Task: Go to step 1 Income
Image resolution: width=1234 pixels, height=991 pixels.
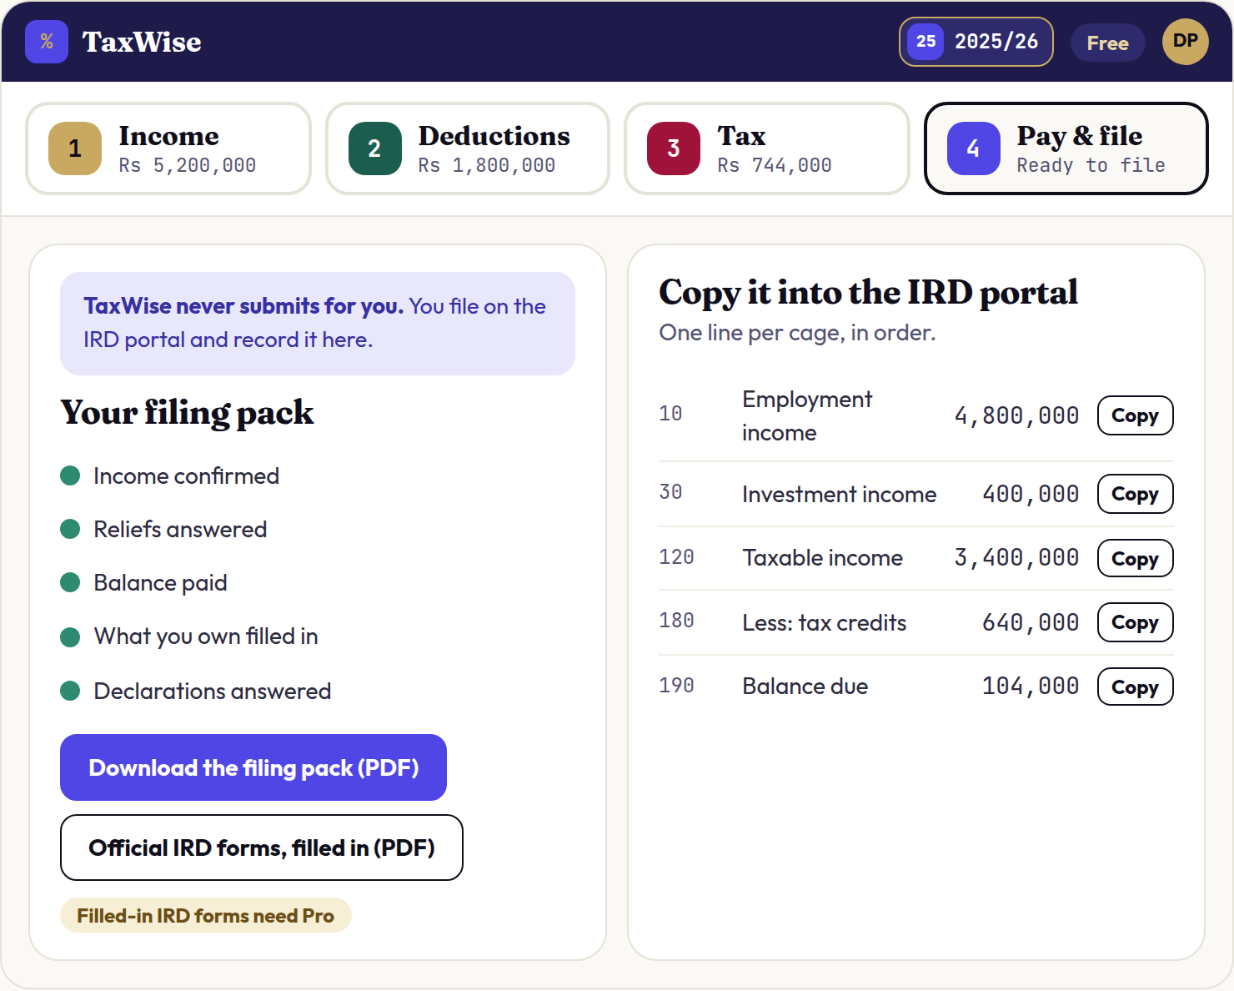Action: pos(168,148)
